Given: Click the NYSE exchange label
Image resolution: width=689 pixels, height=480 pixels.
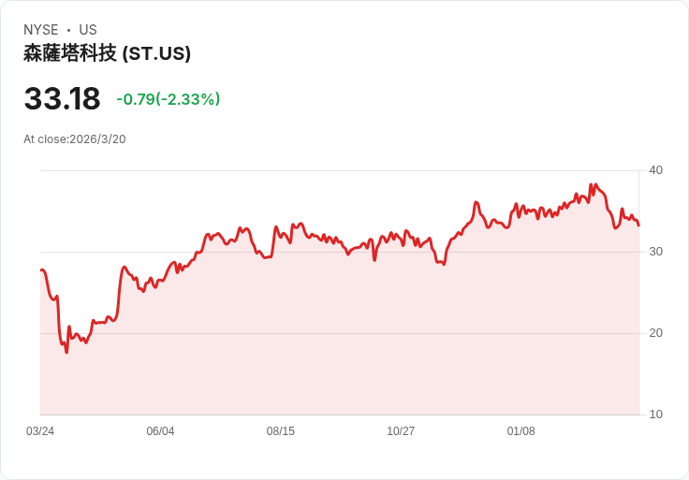Looking at the screenshot, I should coord(41,29).
